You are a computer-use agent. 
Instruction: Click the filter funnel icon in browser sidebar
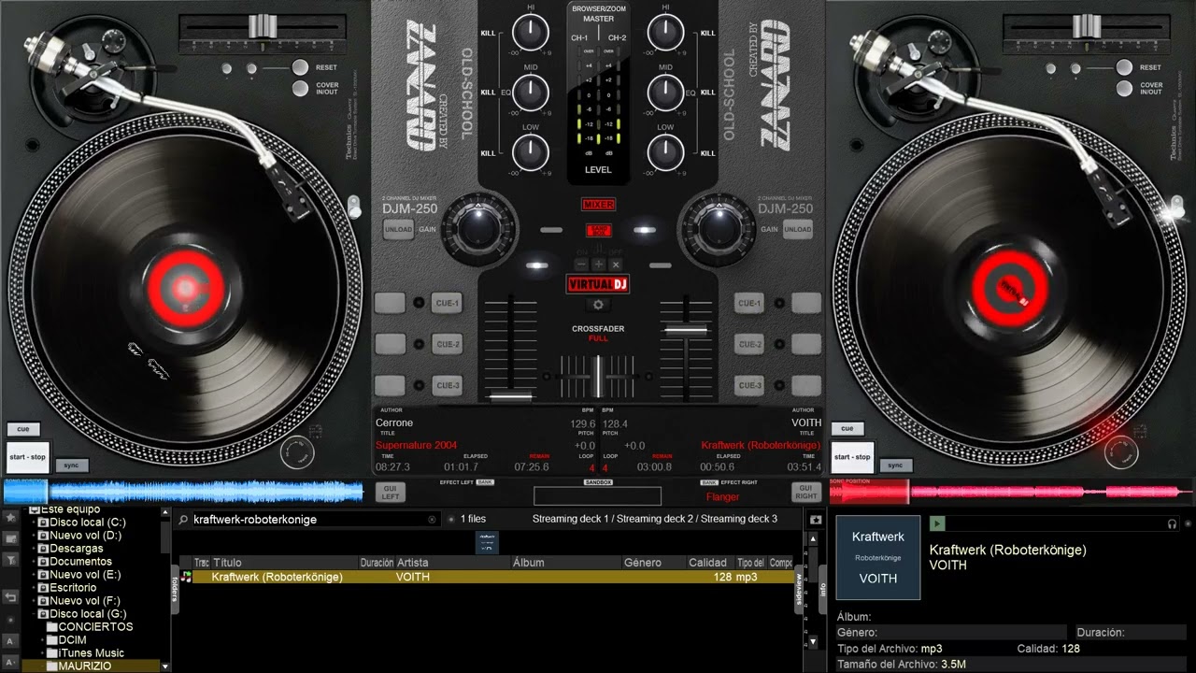click(10, 560)
